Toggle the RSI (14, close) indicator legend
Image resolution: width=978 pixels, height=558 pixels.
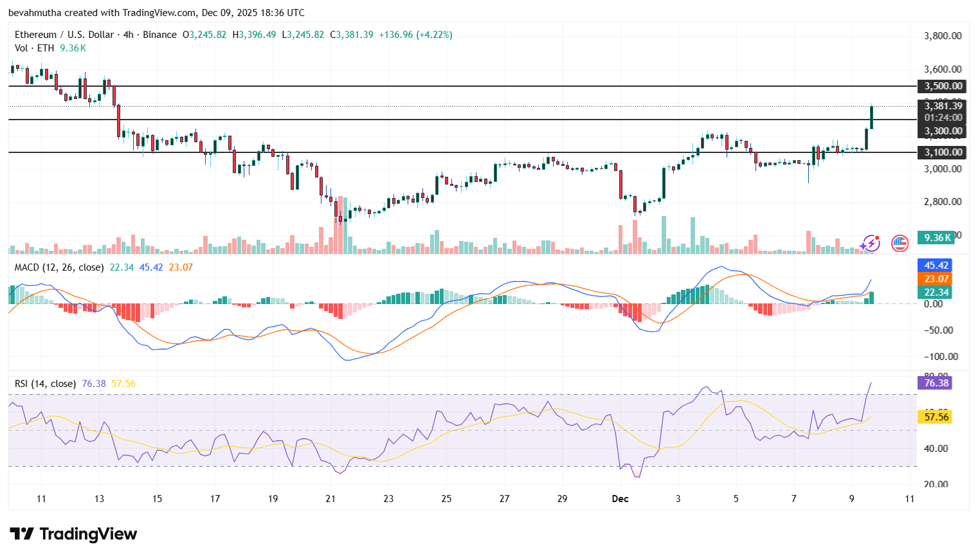[45, 382]
